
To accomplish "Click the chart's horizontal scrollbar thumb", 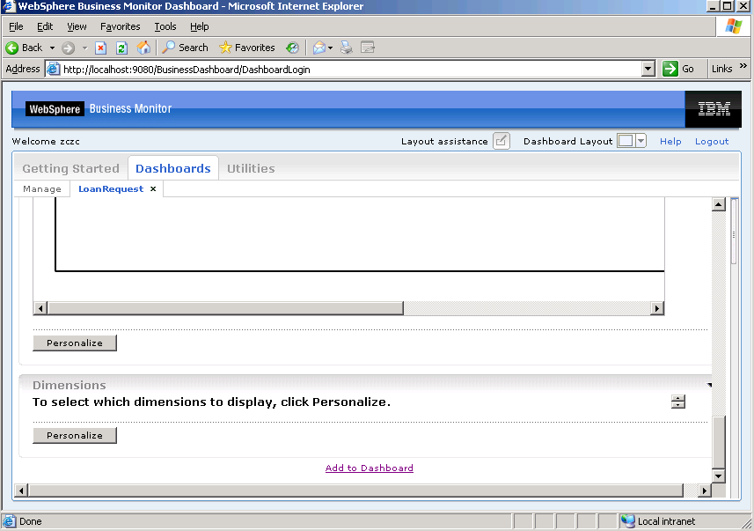I will click(225, 308).
